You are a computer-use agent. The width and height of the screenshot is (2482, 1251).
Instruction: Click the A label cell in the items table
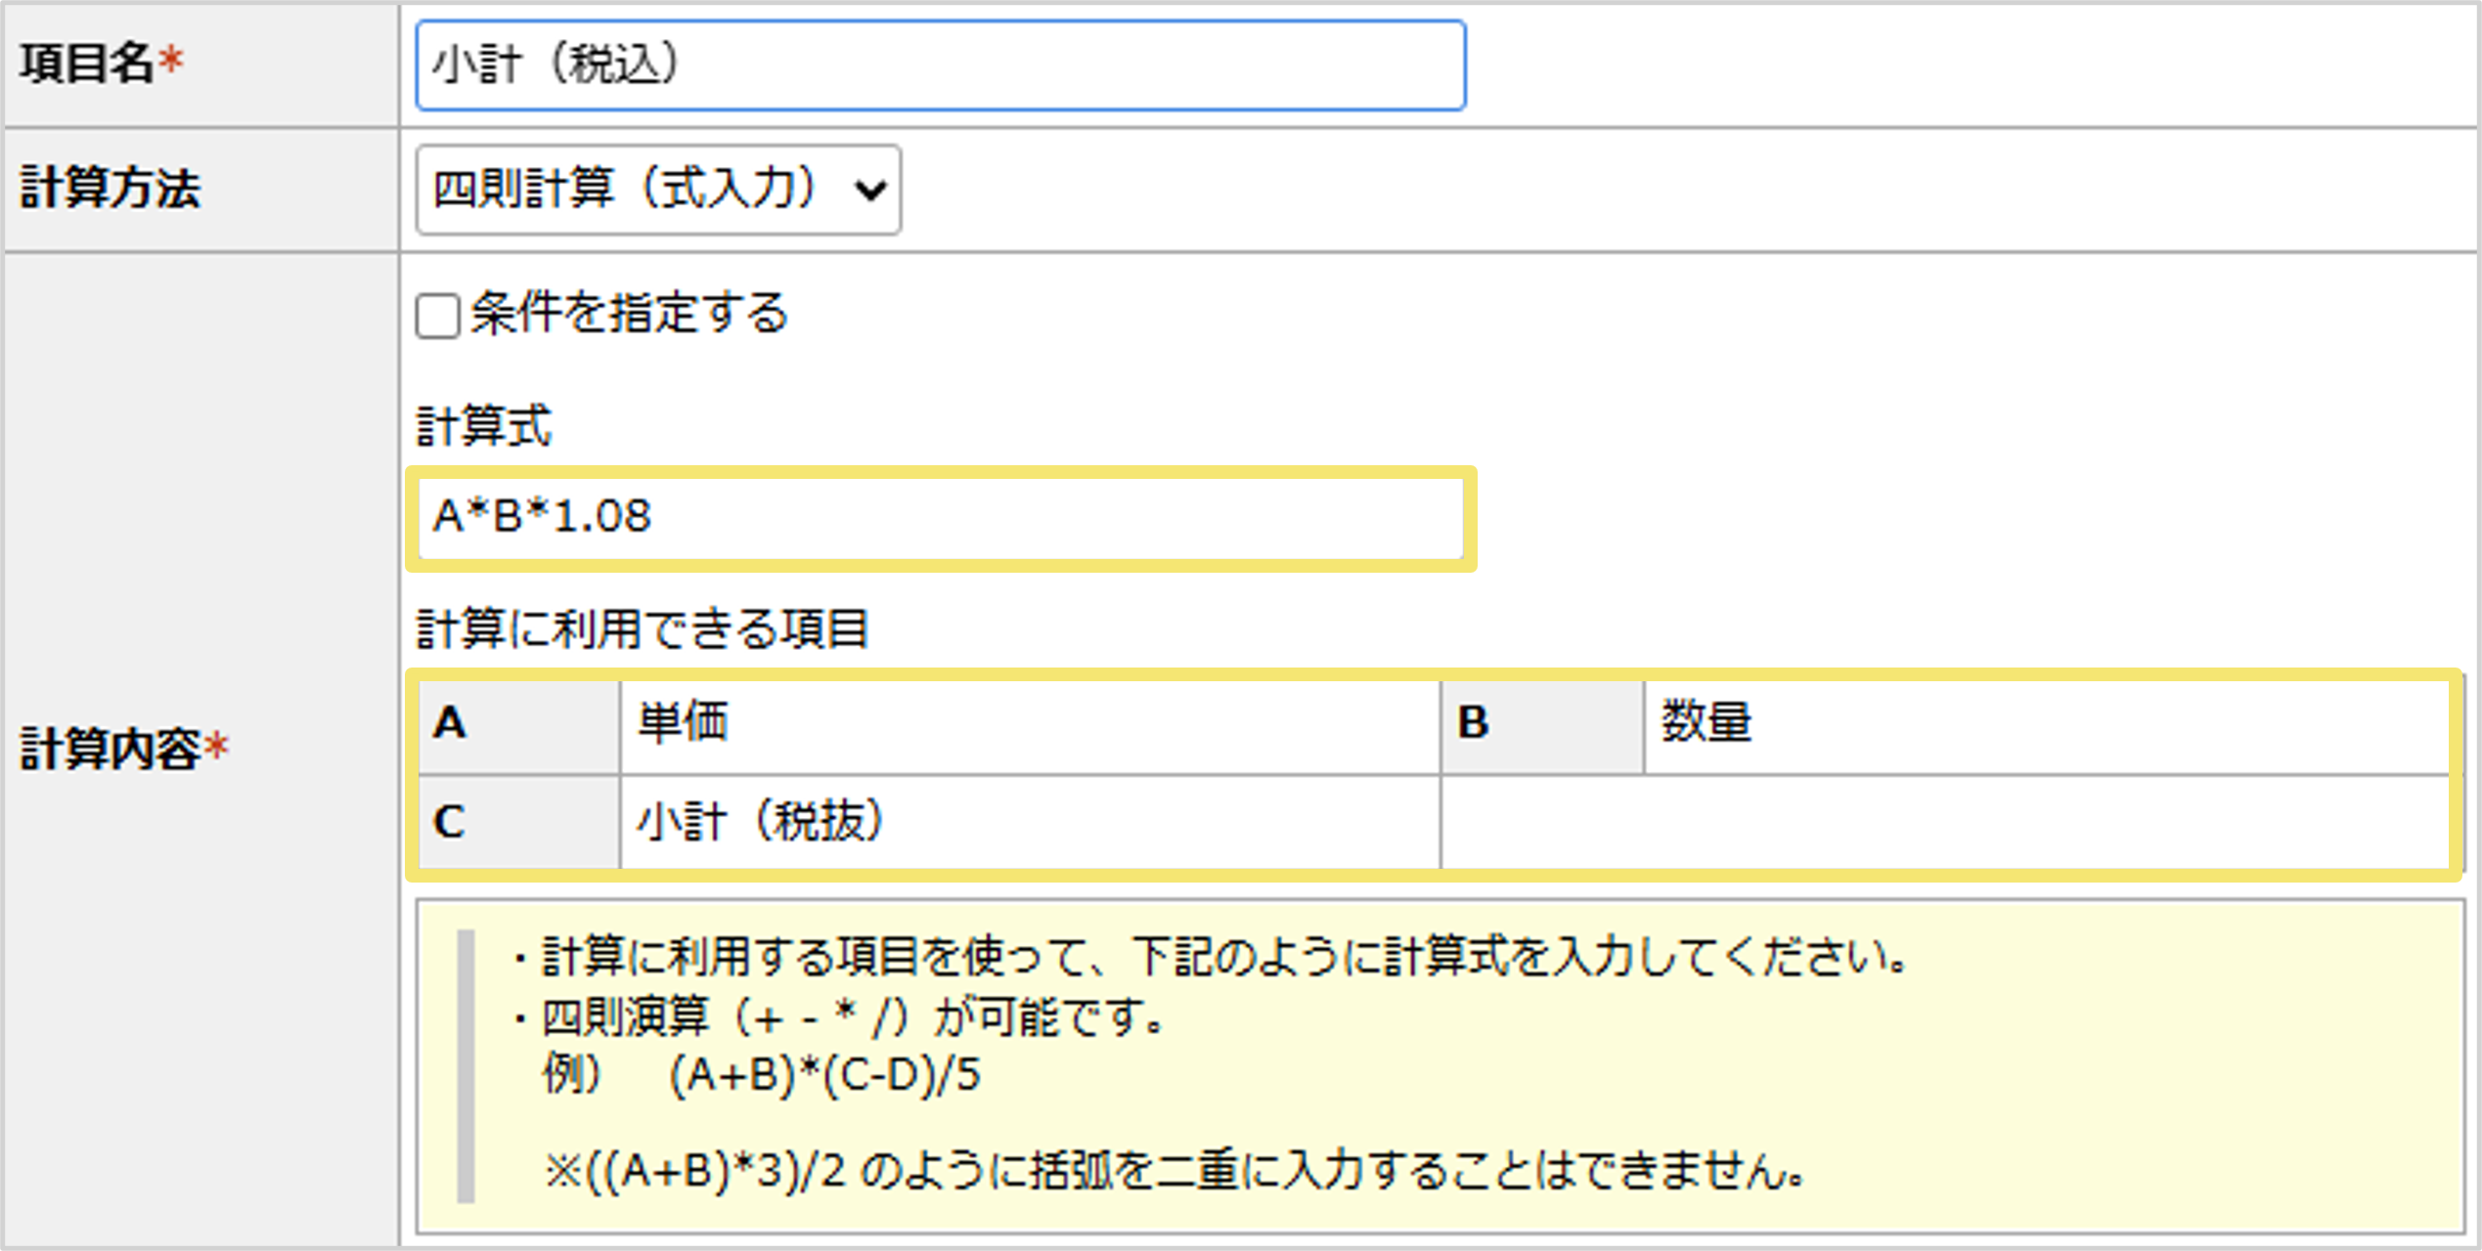coord(518,723)
